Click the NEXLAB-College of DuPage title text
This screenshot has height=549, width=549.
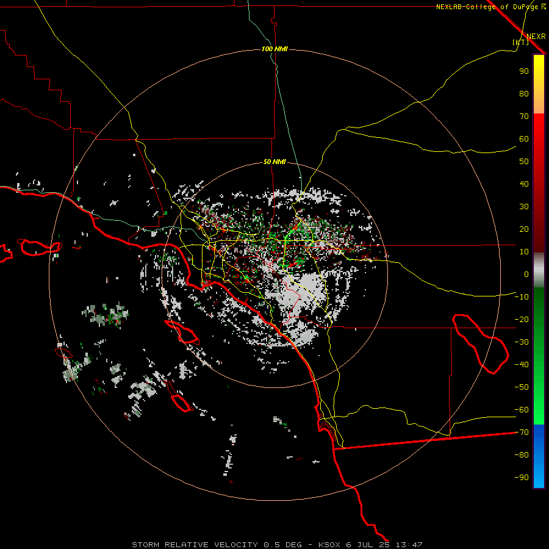pos(487,7)
